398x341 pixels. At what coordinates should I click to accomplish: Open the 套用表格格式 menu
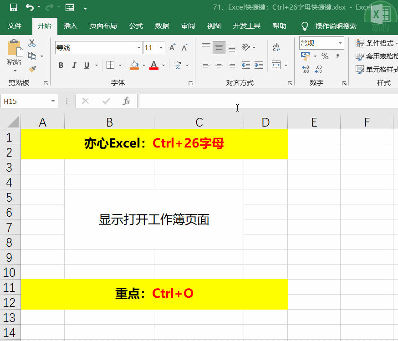click(377, 56)
